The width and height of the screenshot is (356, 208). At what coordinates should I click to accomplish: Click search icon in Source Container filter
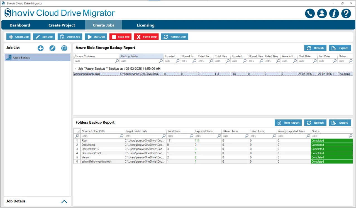tap(117, 61)
